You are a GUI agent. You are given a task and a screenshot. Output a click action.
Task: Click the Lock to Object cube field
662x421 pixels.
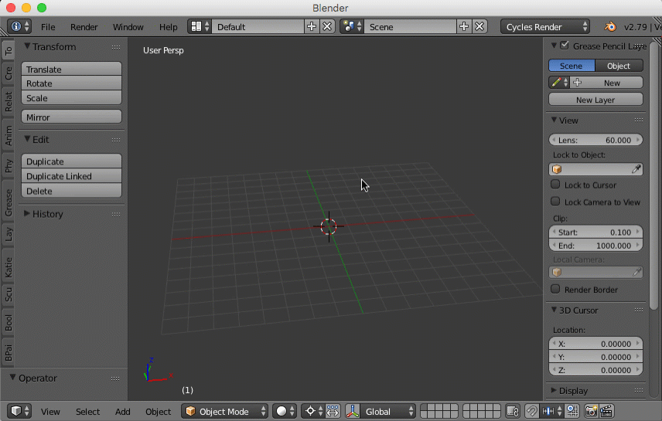point(595,169)
